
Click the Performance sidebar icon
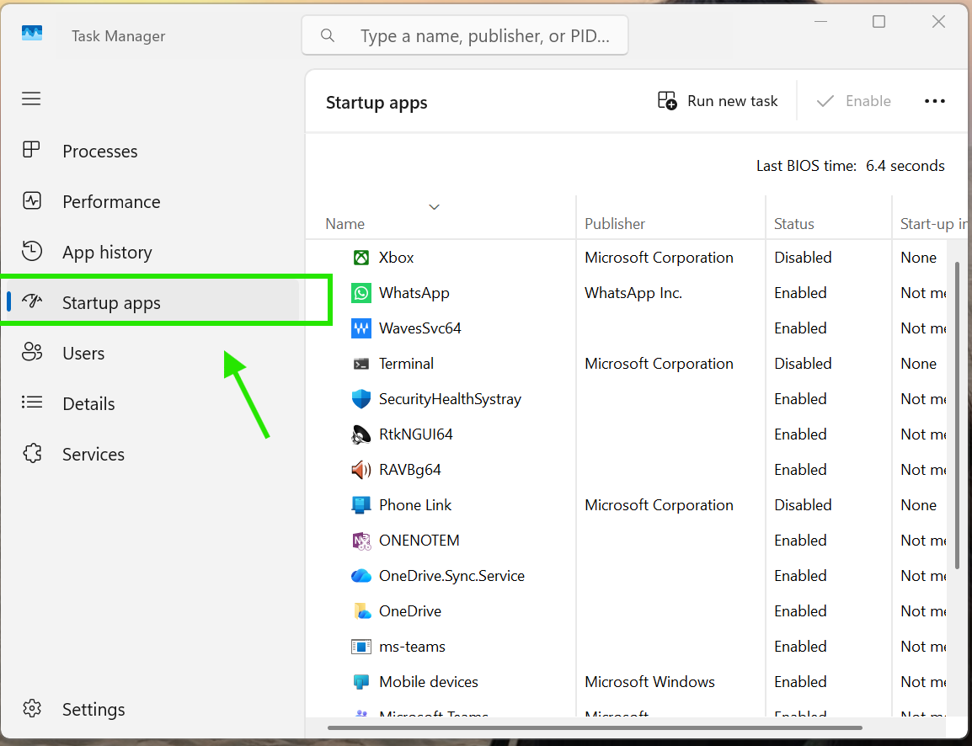(x=32, y=200)
